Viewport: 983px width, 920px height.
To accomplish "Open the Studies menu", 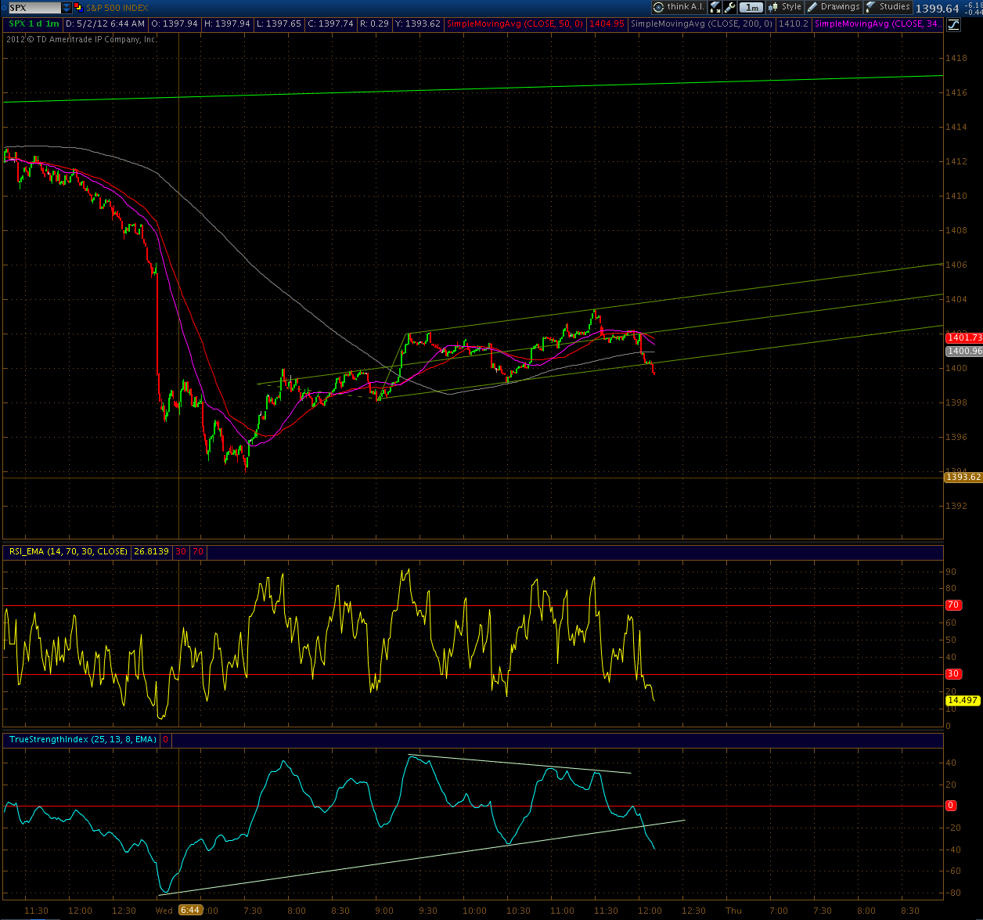I will coord(888,7).
